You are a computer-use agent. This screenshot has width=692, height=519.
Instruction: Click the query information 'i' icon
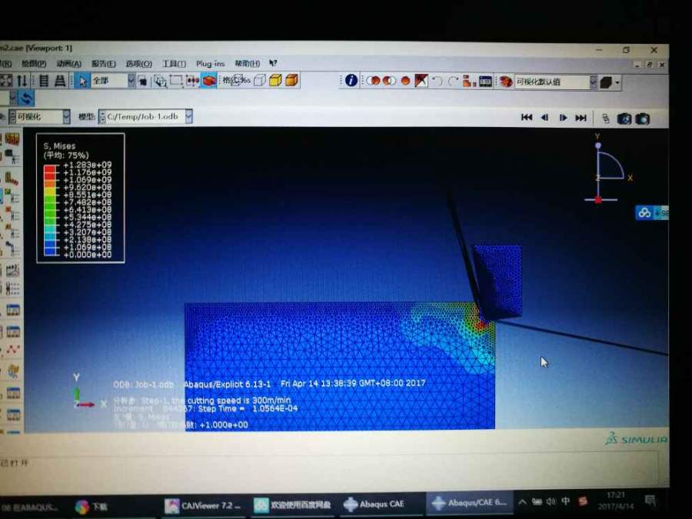pos(351,80)
